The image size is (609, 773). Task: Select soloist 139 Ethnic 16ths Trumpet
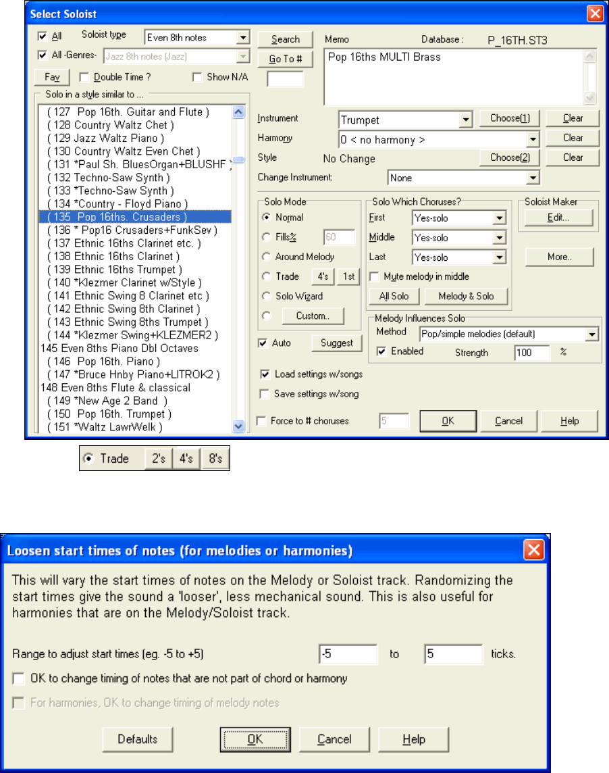coord(135,270)
